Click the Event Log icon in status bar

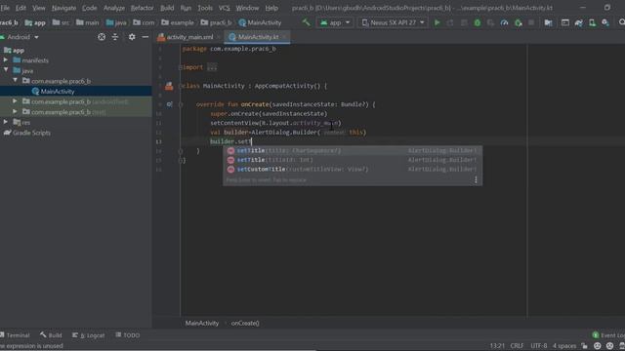596,335
